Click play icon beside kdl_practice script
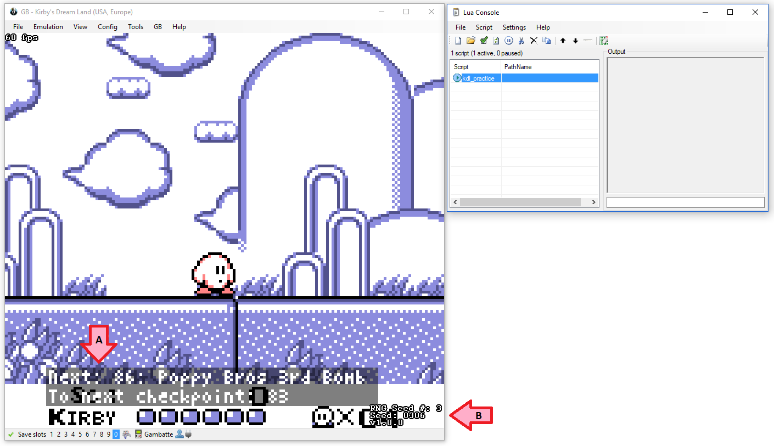This screenshot has width=774, height=446. coord(457,78)
